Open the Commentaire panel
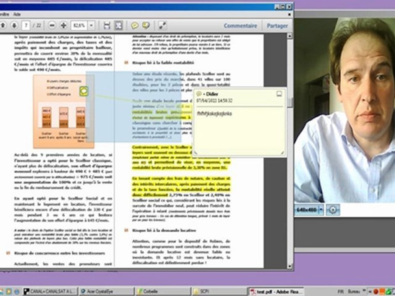Screen dimensions: 395x296 [x=240, y=25]
